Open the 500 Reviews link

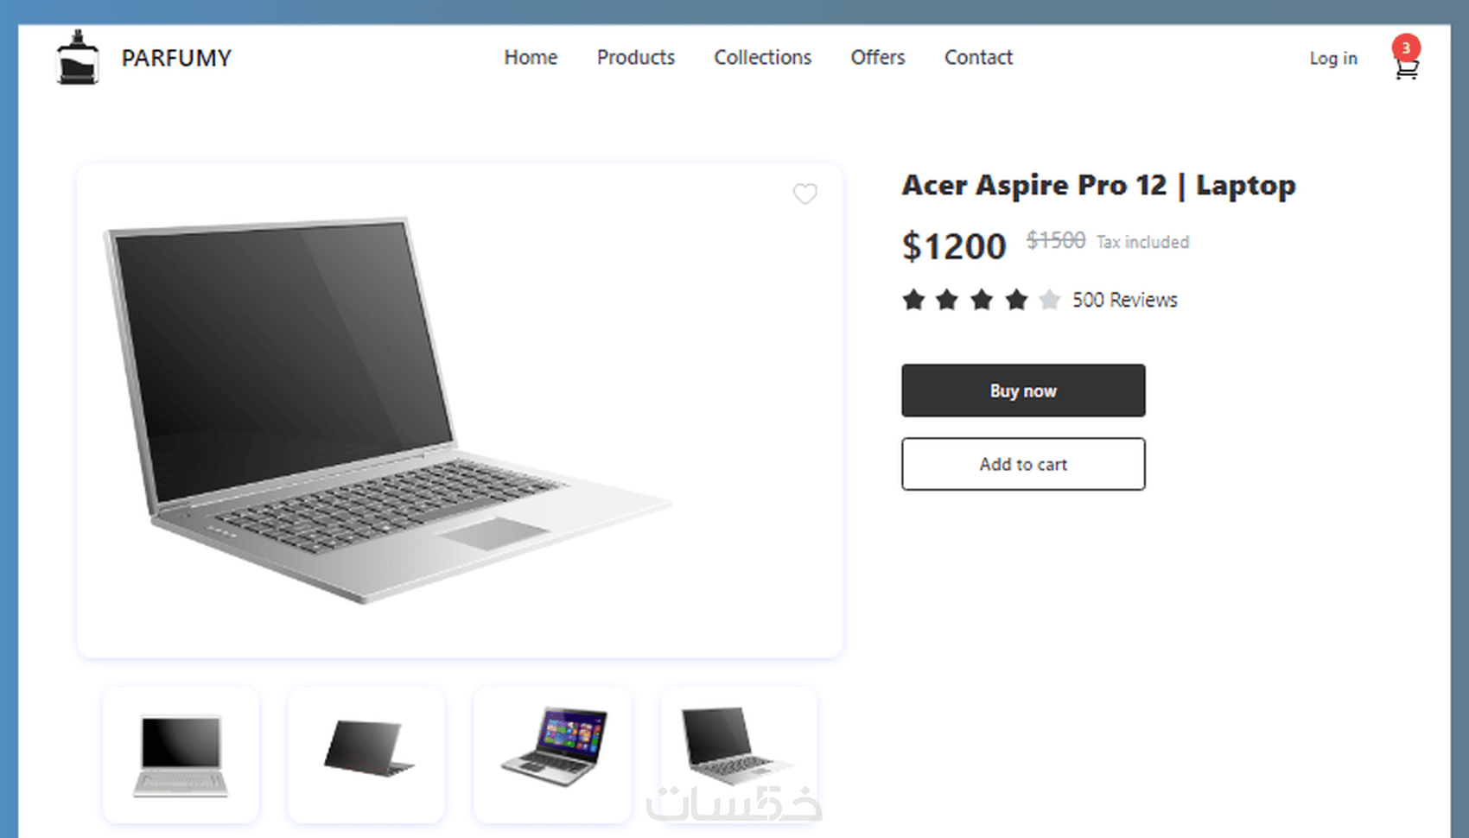pyautogui.click(x=1125, y=300)
